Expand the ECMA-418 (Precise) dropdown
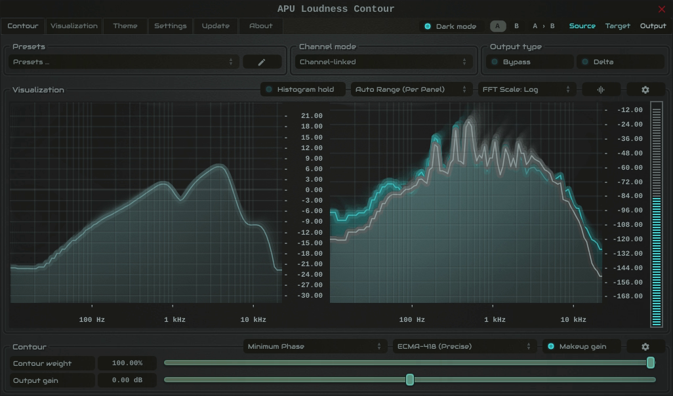673x396 pixels. click(464, 346)
